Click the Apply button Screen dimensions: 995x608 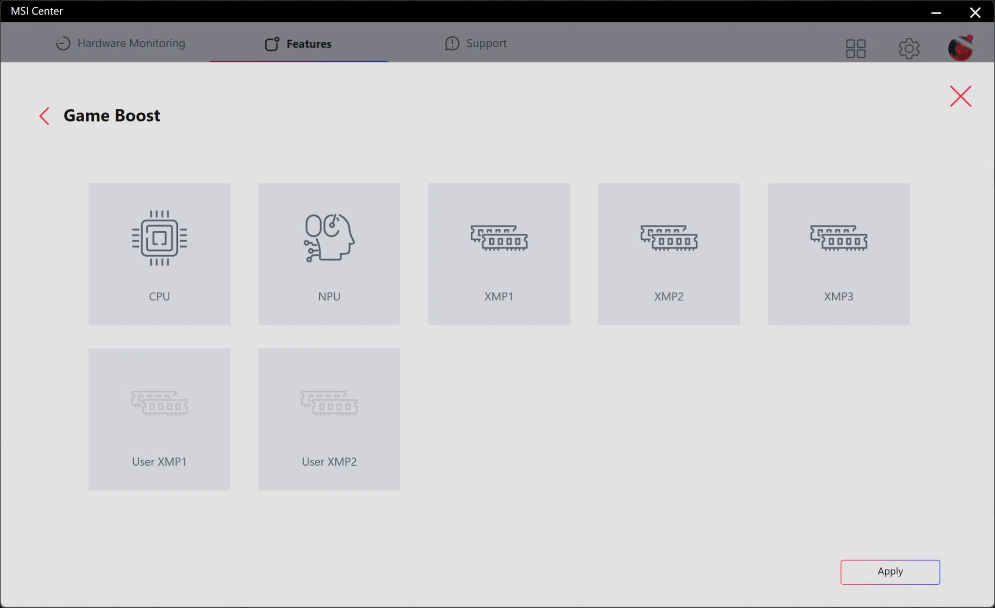(890, 572)
